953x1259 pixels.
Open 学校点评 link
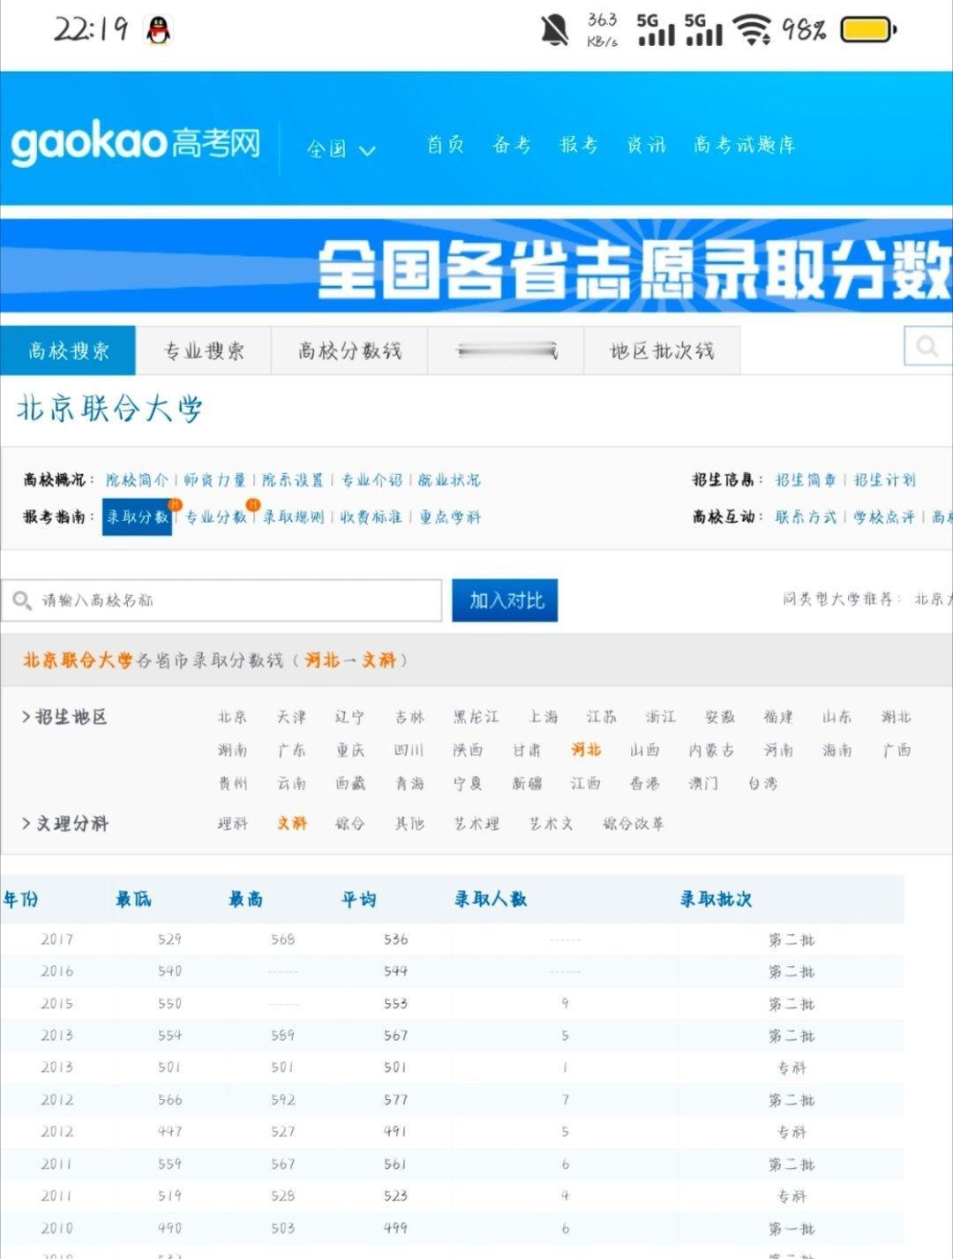coord(884,517)
